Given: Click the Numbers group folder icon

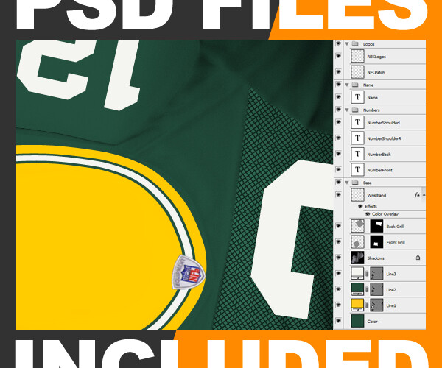Looking at the screenshot, I should click(x=355, y=110).
